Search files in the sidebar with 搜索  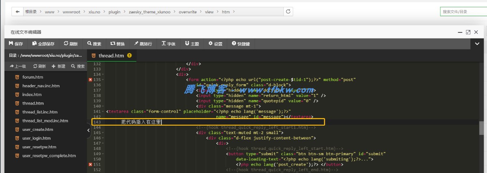click(78, 66)
